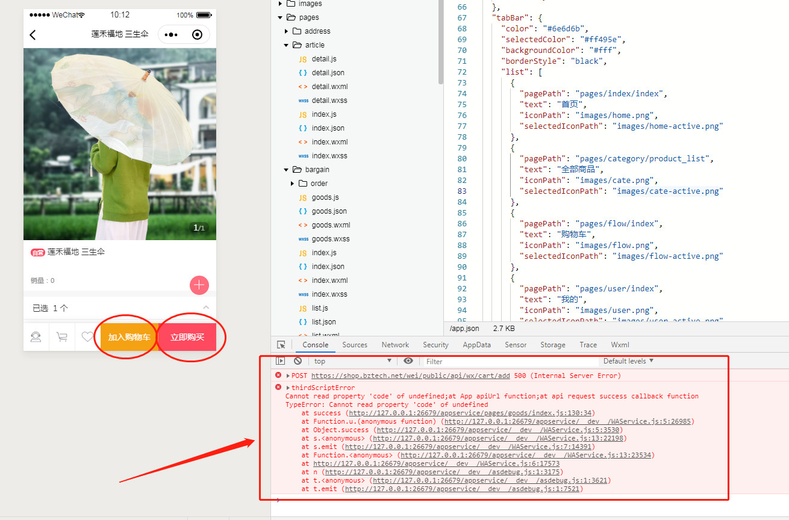This screenshot has height=520, width=789.
Task: Expand the address folder
Action: [x=287, y=31]
